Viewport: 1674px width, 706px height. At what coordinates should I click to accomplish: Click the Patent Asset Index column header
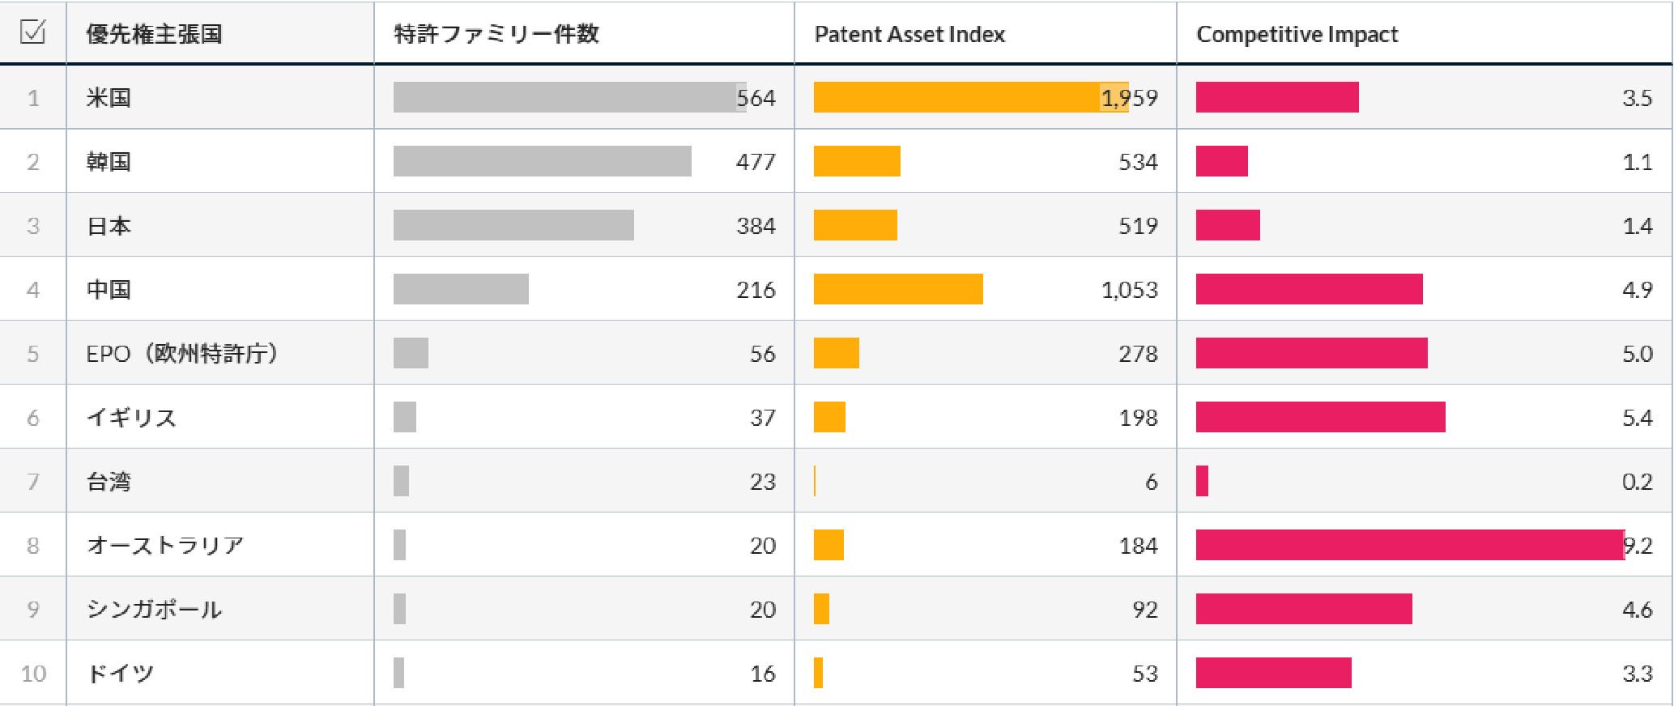(x=909, y=34)
